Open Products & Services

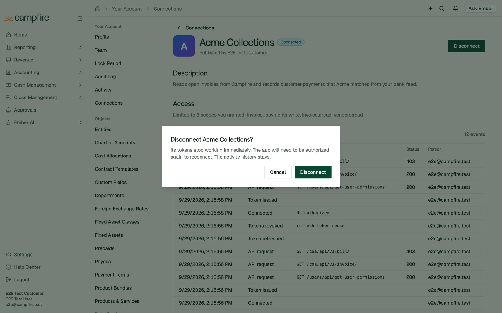point(117,301)
